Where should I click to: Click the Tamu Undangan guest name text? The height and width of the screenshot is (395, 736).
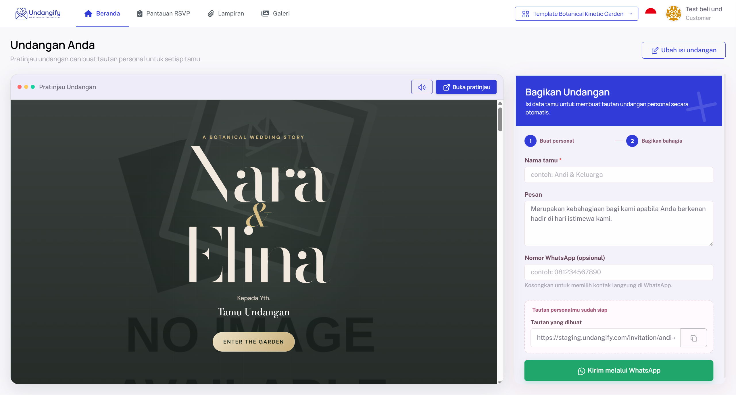(x=253, y=312)
